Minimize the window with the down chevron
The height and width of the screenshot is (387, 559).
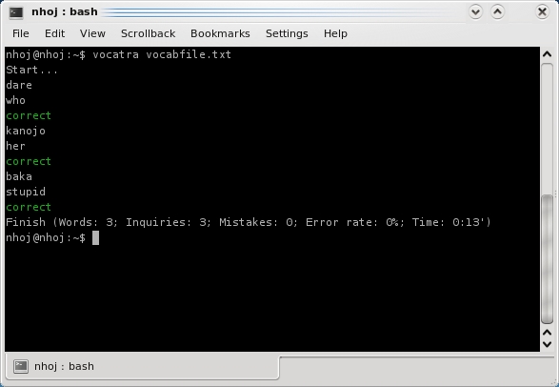pyautogui.click(x=475, y=12)
